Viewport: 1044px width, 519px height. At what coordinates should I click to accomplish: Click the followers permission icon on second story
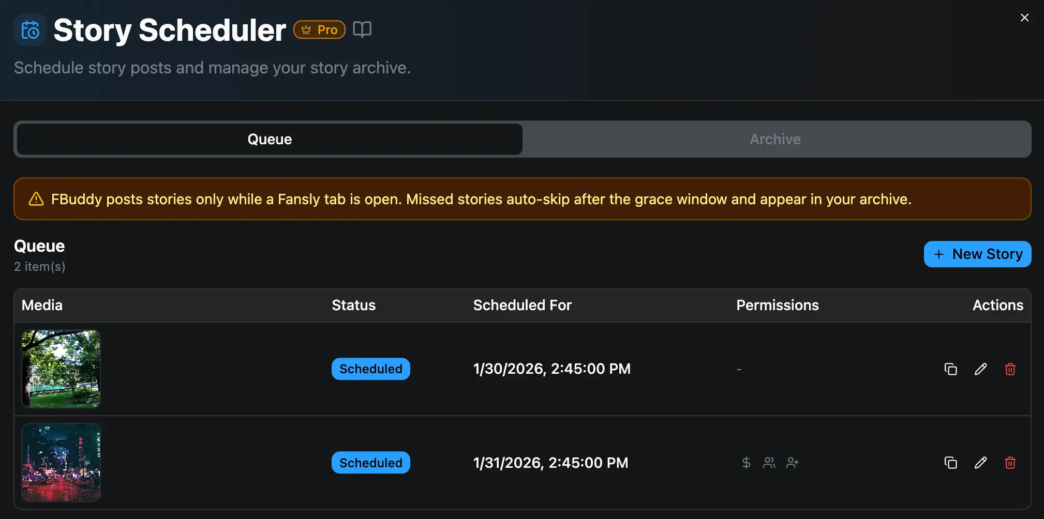tap(769, 463)
